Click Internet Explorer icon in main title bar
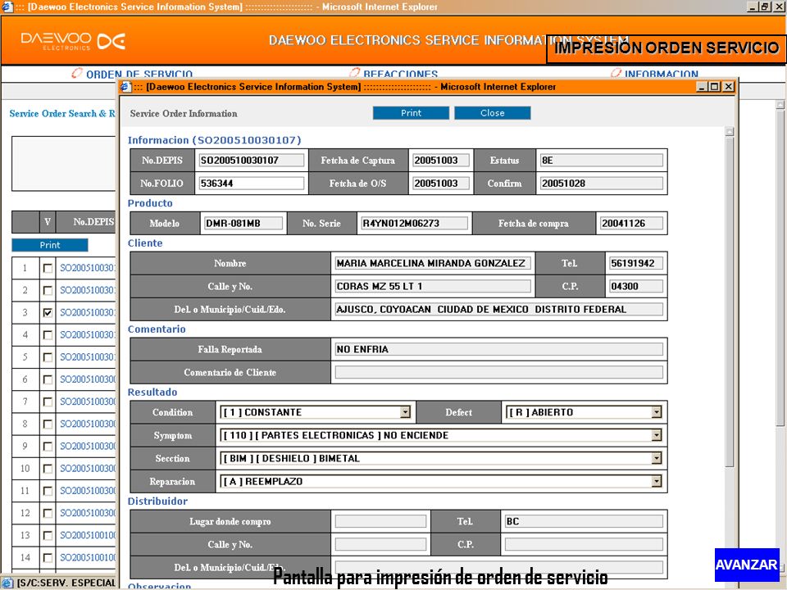 pos(7,7)
